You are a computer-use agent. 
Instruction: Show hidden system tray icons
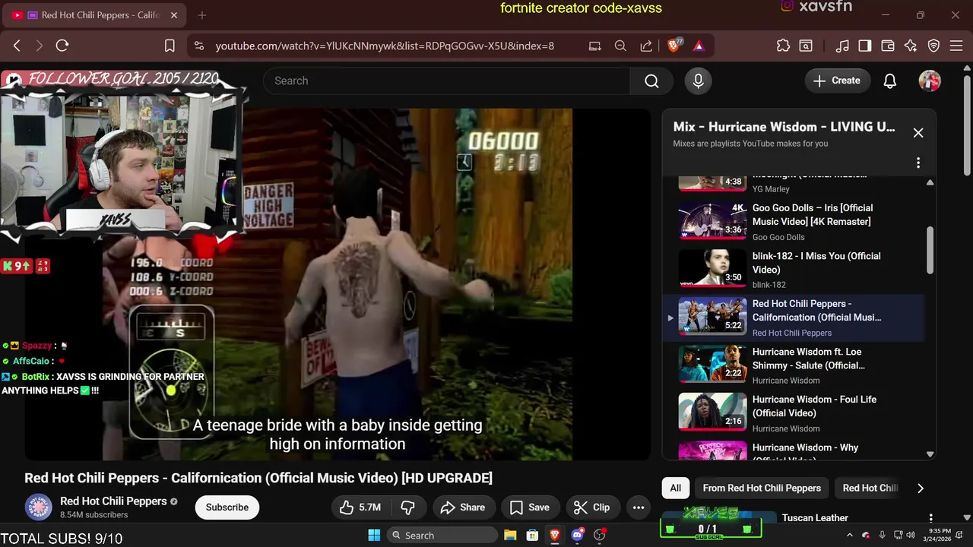850,535
